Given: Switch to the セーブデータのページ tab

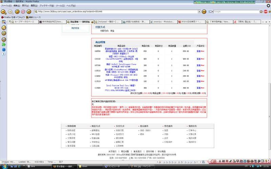Looking at the screenshot, I should 25,22.
